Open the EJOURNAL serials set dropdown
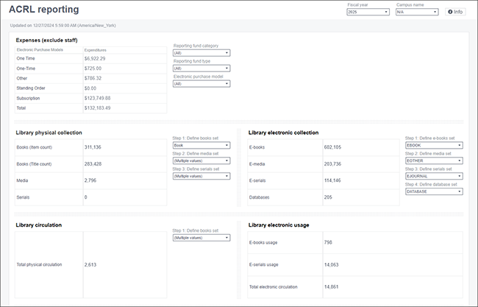 click(x=434, y=176)
